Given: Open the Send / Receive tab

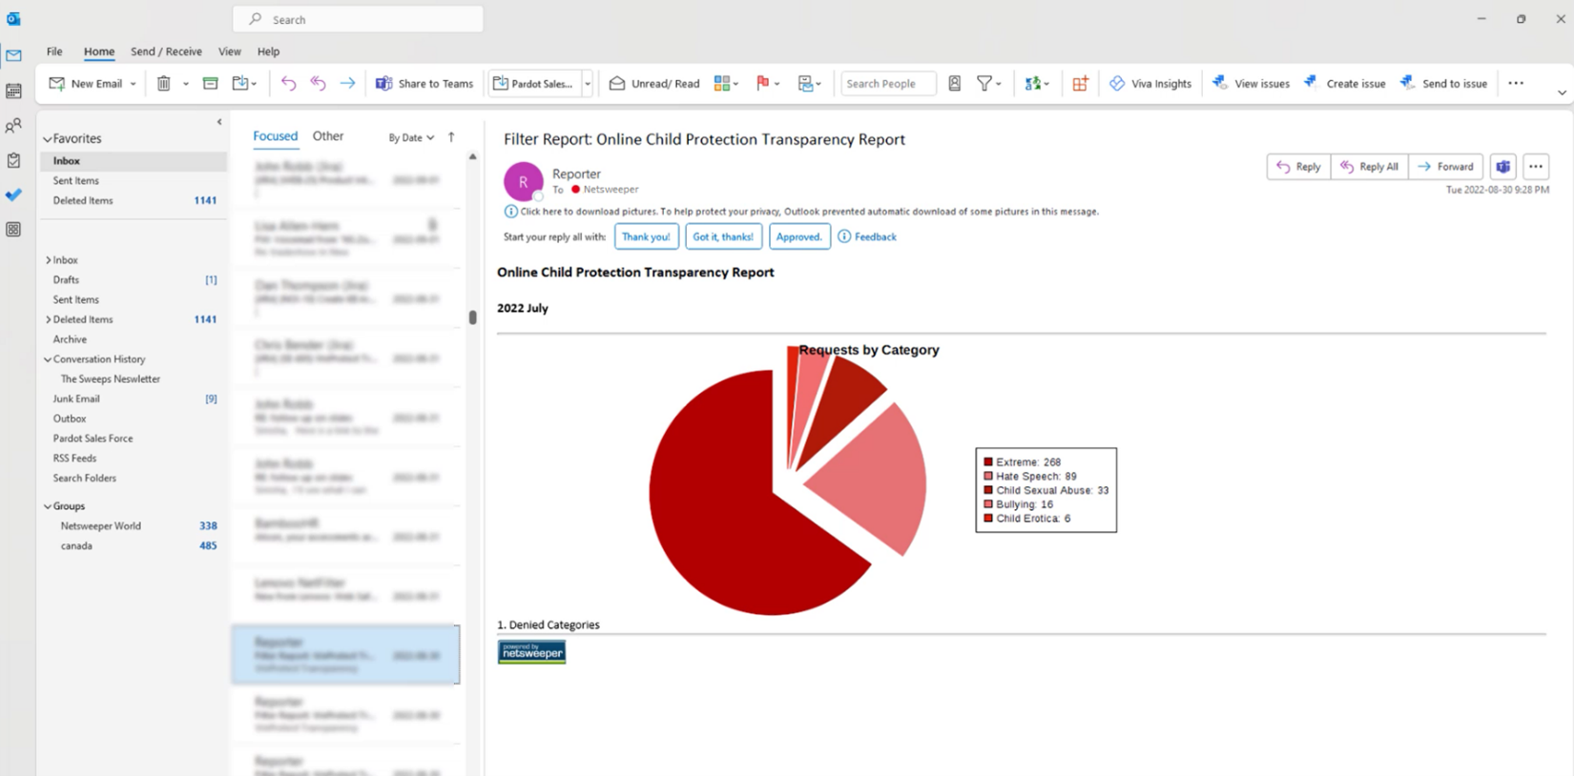Looking at the screenshot, I should (166, 51).
